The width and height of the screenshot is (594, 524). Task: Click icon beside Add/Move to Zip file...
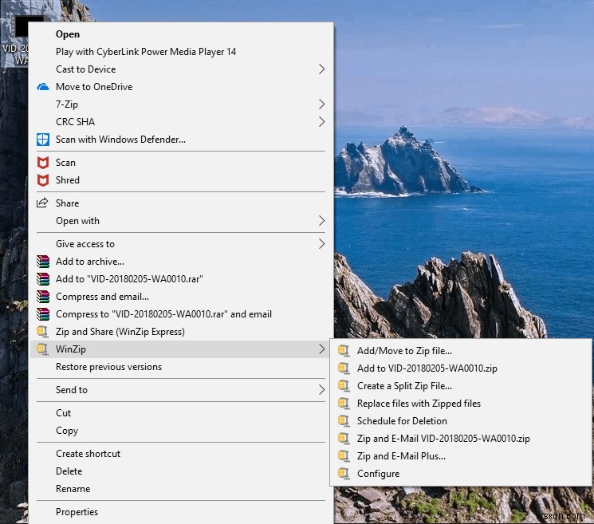[x=344, y=351]
